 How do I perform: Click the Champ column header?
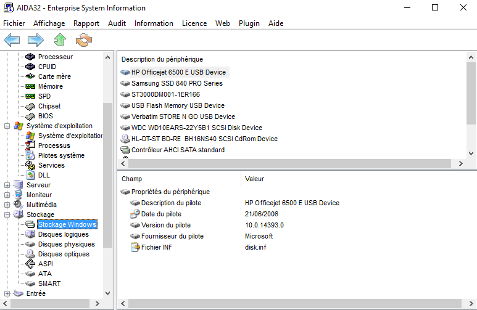point(131,179)
